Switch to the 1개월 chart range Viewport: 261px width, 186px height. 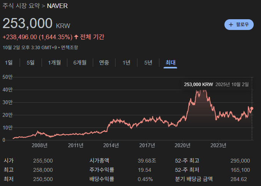pyautogui.click(x=54, y=63)
